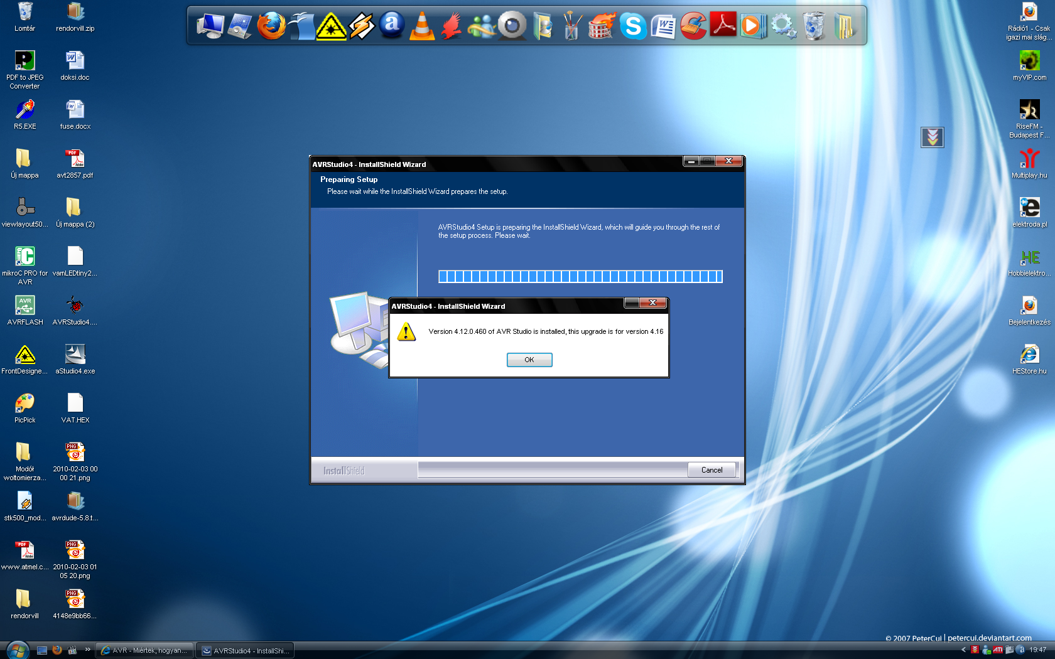Open Adobe Reader from the dock
This screenshot has width=1055, height=659.
click(x=723, y=25)
